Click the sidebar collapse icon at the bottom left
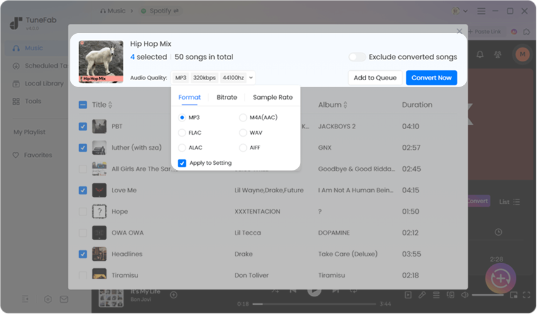The width and height of the screenshot is (537, 314). tap(25, 300)
